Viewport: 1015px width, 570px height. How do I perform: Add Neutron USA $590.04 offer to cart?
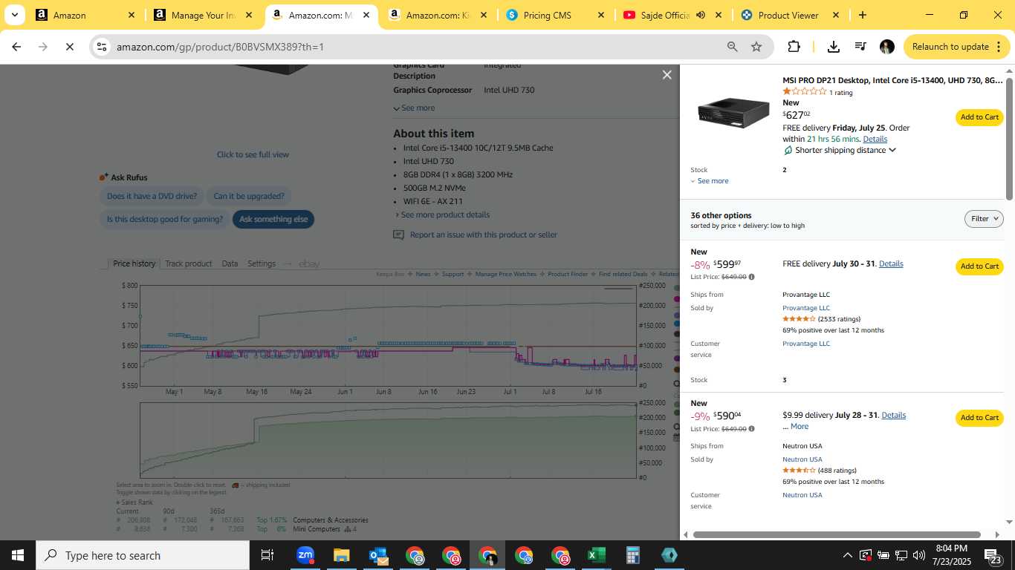[979, 418]
